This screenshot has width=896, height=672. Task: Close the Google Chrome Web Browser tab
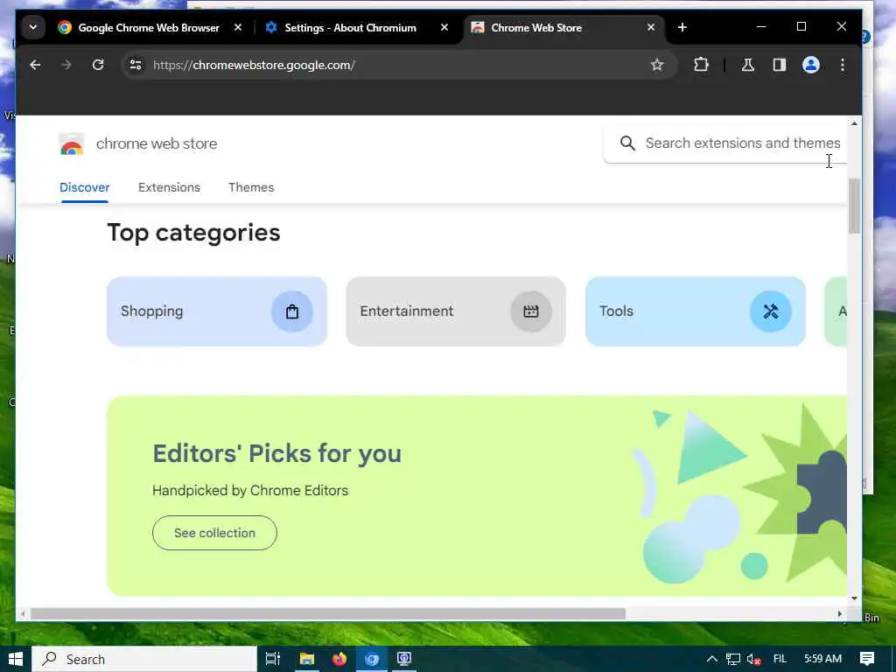[238, 27]
